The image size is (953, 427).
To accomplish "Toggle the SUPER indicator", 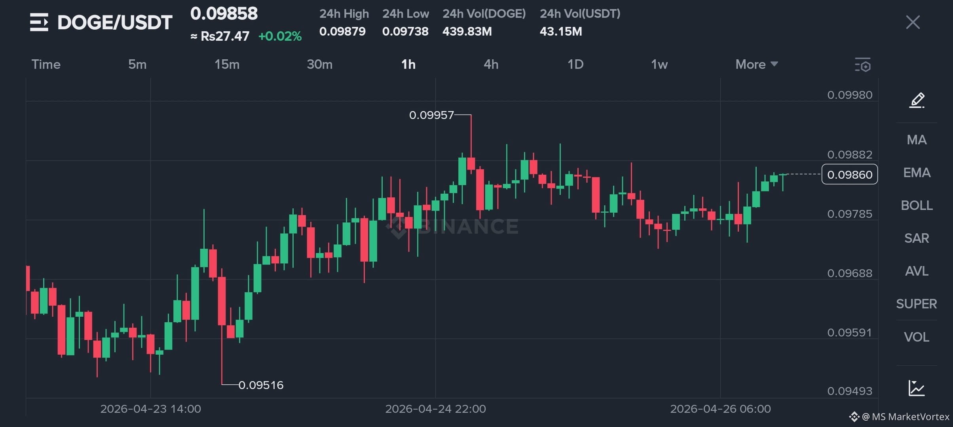I will coord(917,304).
